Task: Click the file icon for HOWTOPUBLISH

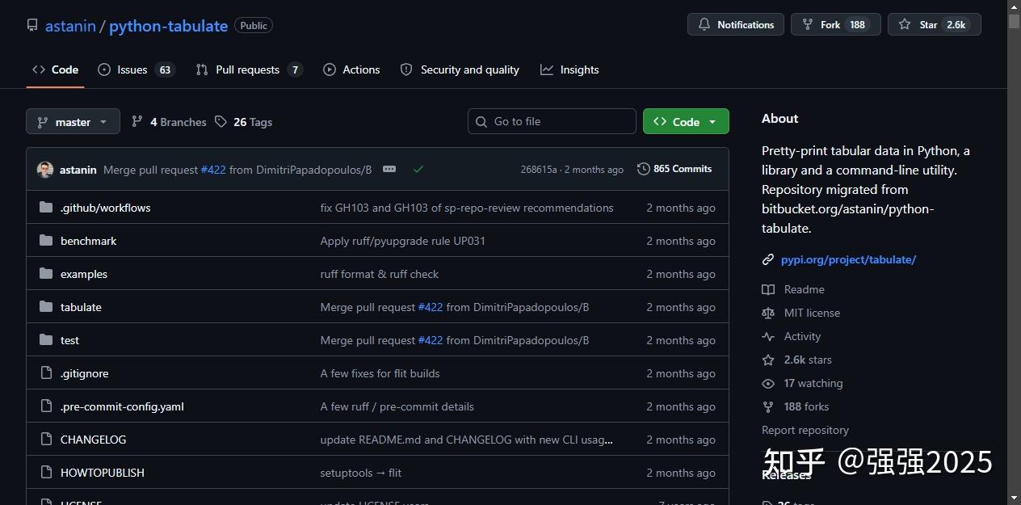Action: (x=46, y=473)
